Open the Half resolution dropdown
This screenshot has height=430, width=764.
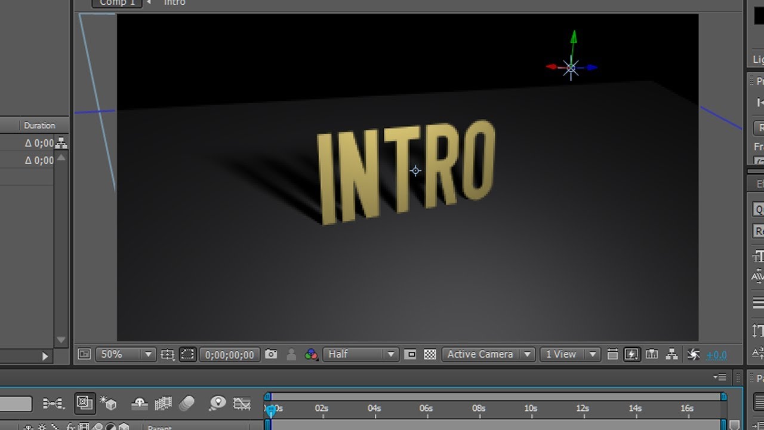[x=361, y=354]
